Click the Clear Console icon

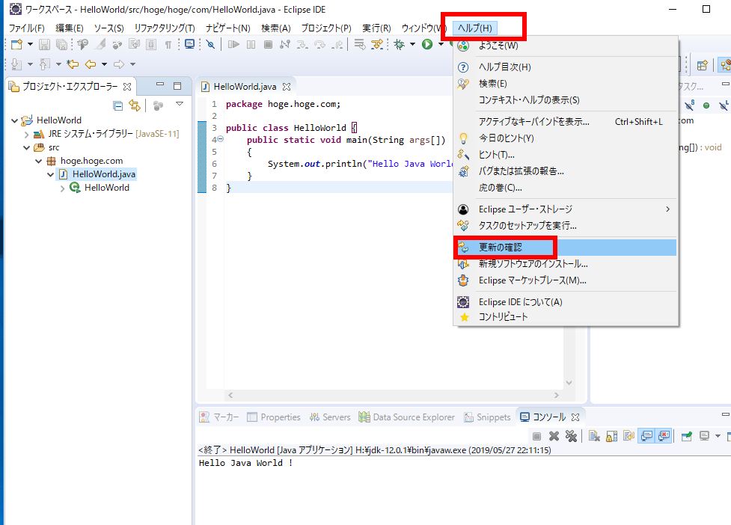point(594,436)
